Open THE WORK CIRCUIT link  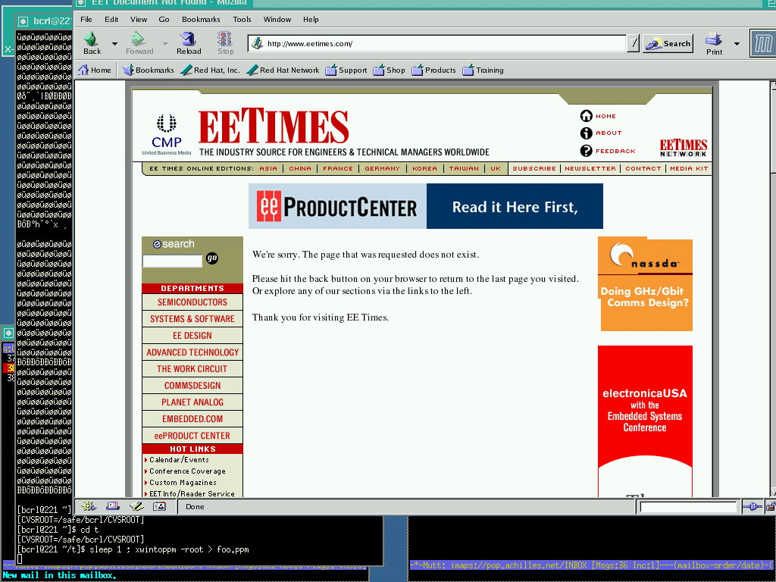coord(192,369)
